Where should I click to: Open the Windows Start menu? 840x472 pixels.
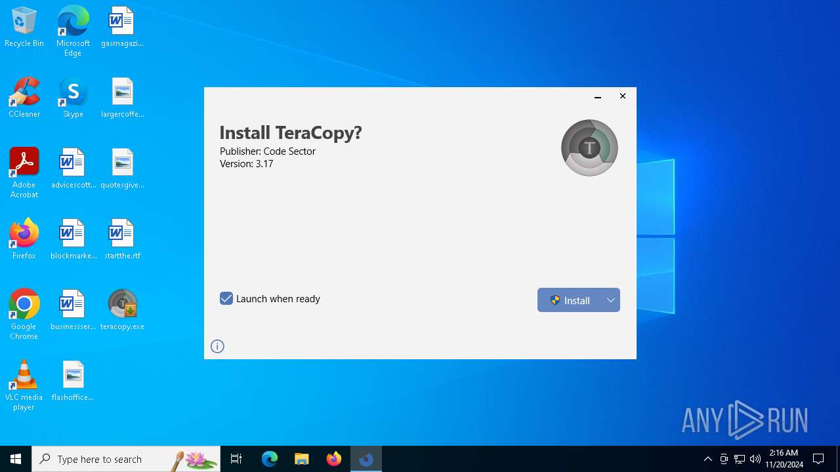[x=16, y=459]
